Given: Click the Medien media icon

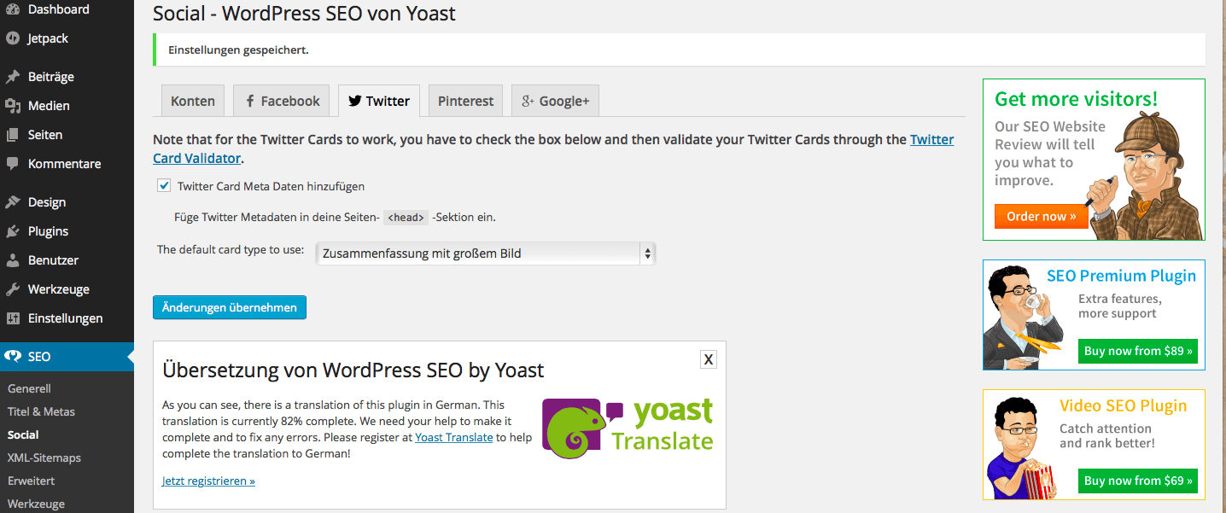Looking at the screenshot, I should click(x=13, y=106).
